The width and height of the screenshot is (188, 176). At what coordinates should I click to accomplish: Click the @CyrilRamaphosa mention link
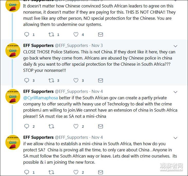click(41, 98)
